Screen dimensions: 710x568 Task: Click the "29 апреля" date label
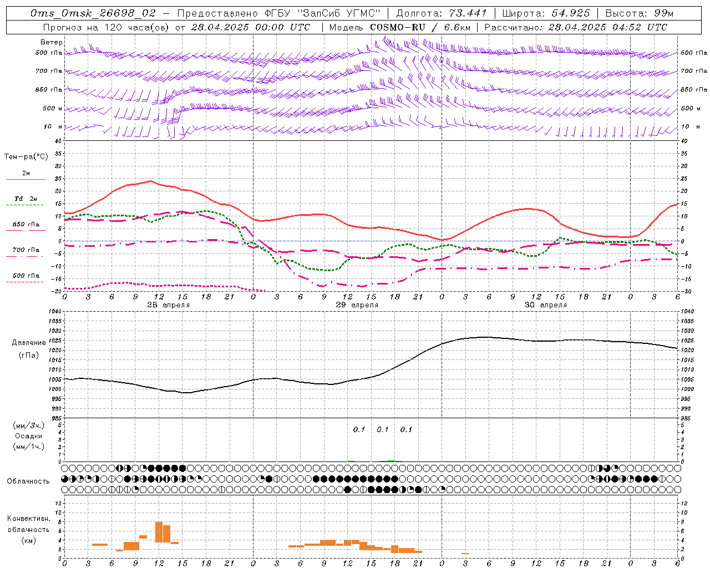point(357,305)
